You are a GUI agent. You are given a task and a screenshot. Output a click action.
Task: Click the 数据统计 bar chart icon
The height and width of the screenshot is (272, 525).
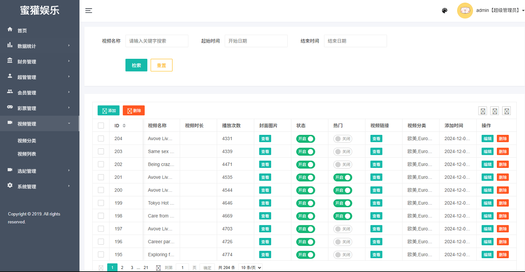click(10, 45)
